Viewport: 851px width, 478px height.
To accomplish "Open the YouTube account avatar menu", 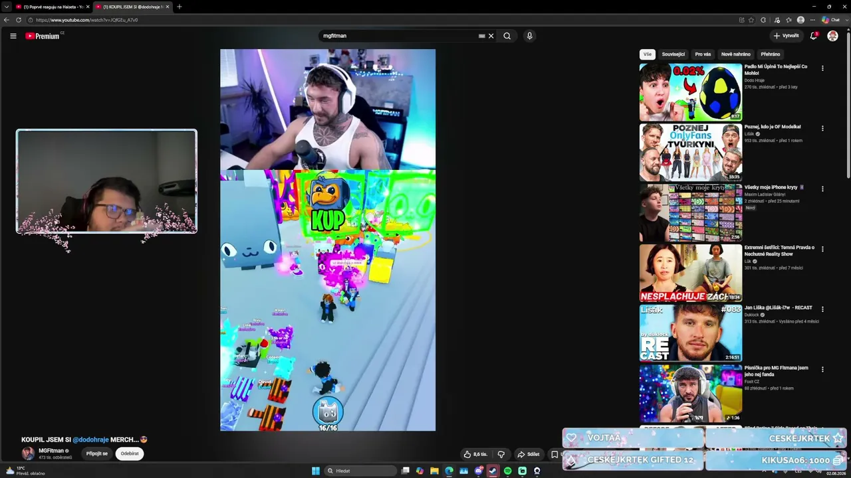I will pos(832,36).
